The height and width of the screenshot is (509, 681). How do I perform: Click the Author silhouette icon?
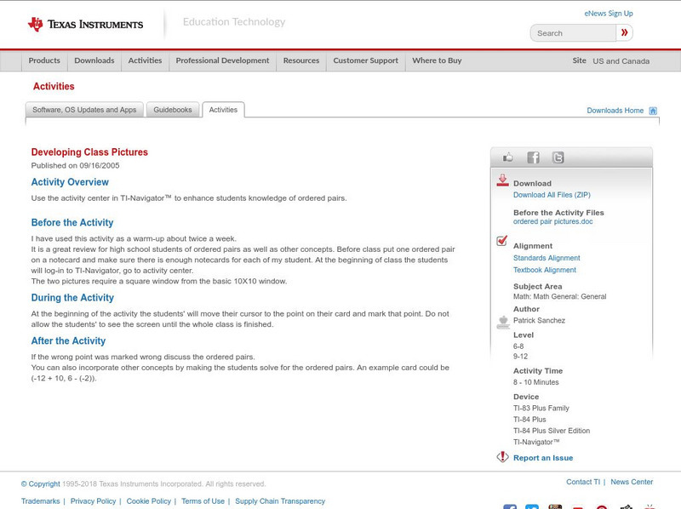(x=501, y=320)
